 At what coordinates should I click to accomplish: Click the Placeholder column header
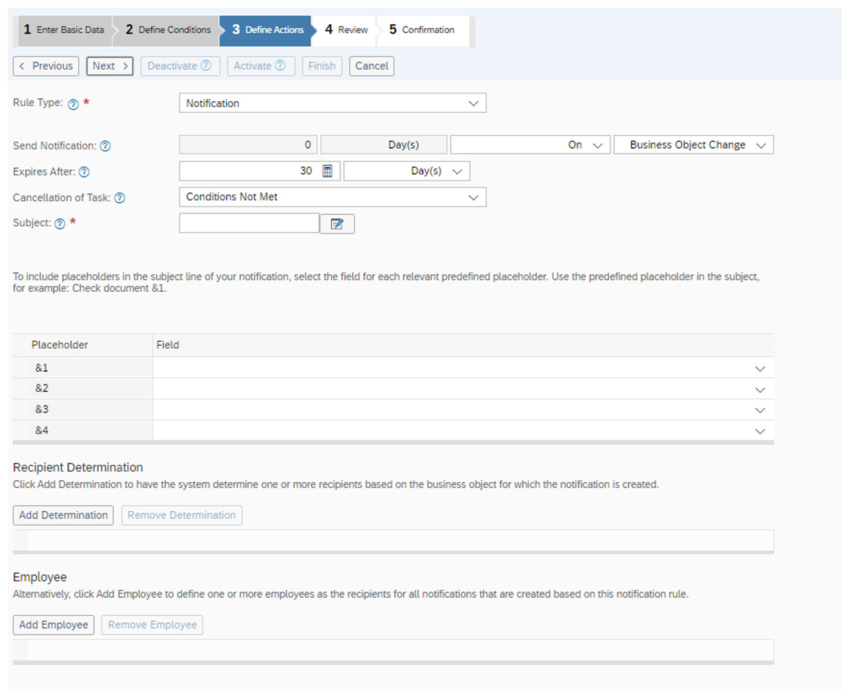(x=83, y=345)
